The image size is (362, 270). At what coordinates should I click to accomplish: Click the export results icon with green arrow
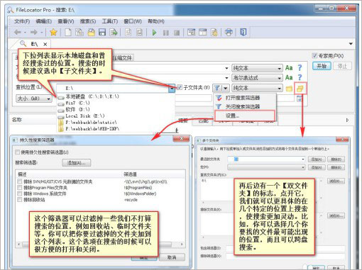click(x=114, y=32)
